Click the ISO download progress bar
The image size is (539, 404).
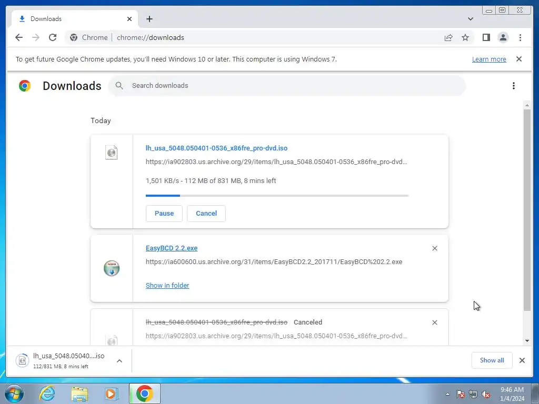[277, 196]
